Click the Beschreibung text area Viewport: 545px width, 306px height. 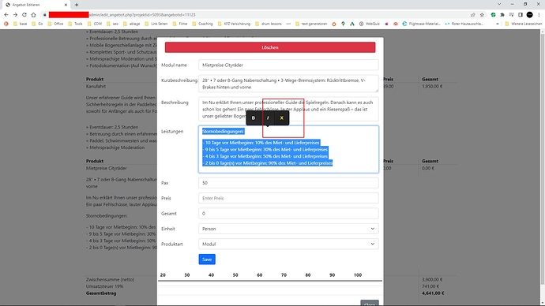pos(288,109)
